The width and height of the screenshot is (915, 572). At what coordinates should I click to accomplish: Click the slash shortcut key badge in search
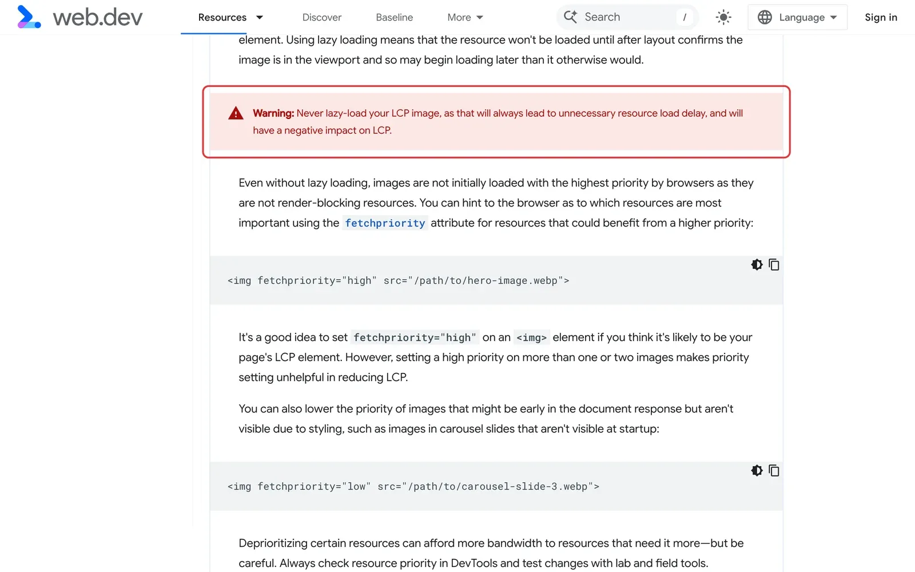tap(685, 17)
